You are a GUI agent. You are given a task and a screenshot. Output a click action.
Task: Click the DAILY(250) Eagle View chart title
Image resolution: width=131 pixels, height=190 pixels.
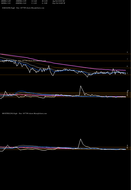click(x=23, y=8)
